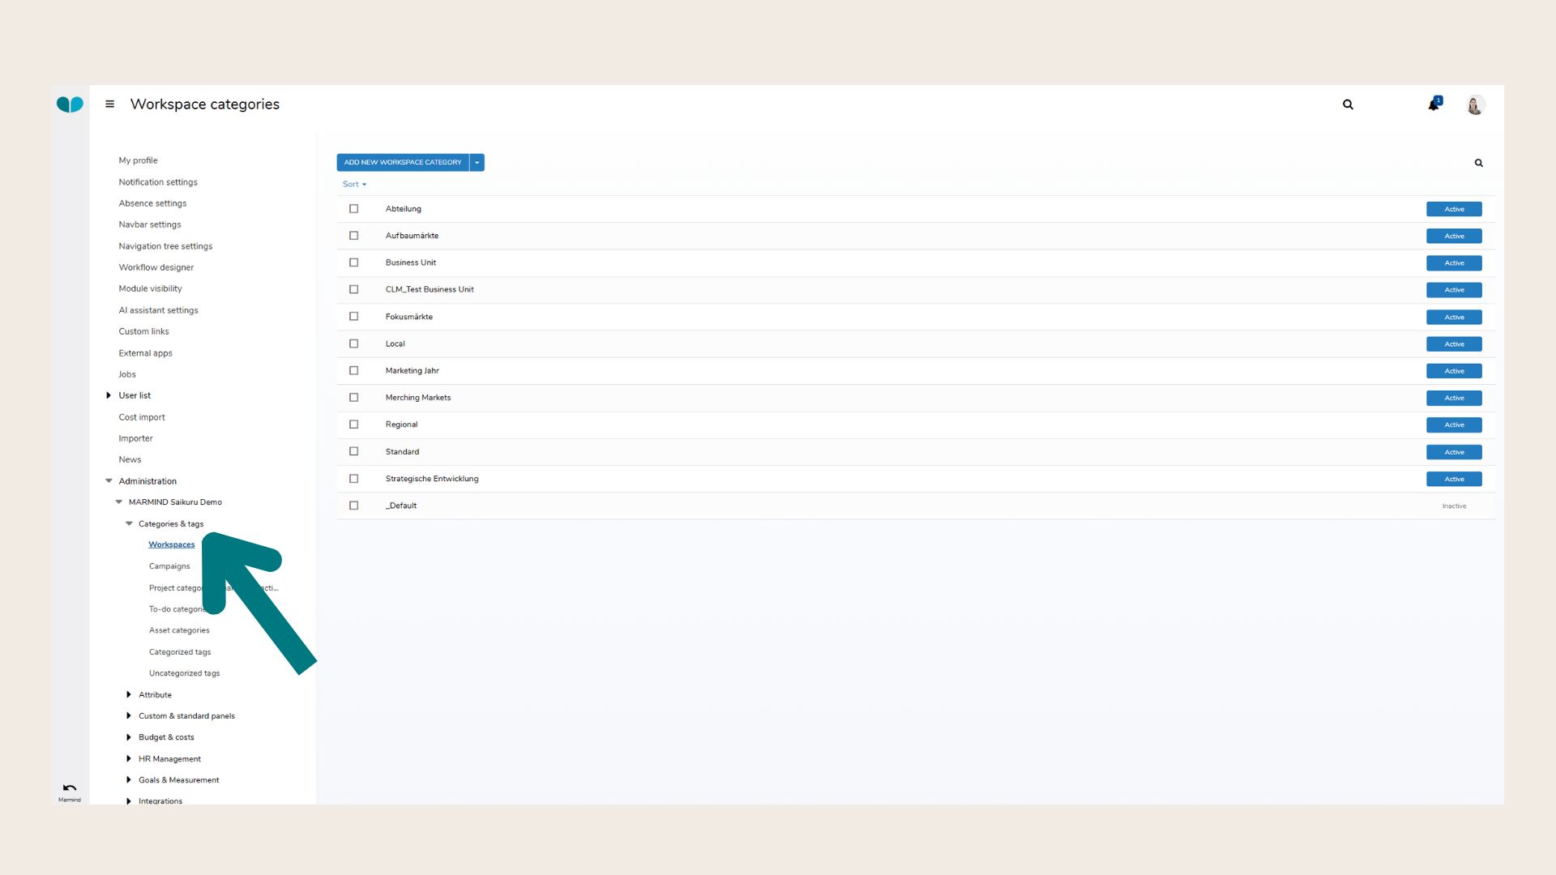Select the Fokusmärkte checkbox
Screen dimensions: 1556x875
(x=353, y=317)
